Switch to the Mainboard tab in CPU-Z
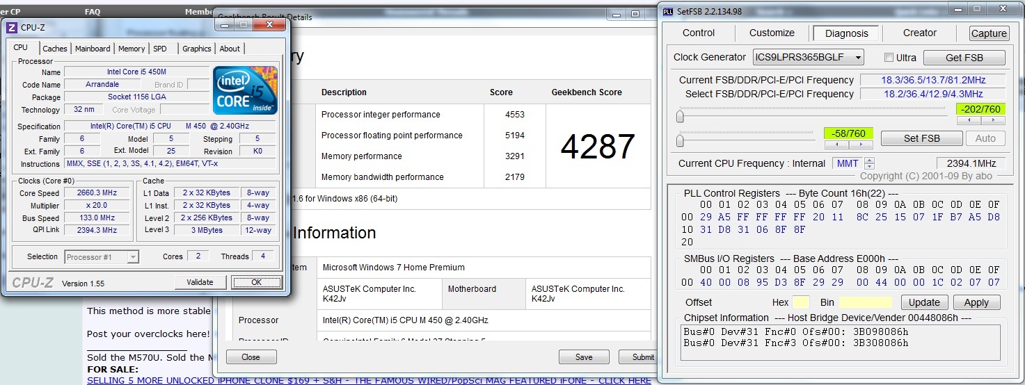 pos(93,49)
